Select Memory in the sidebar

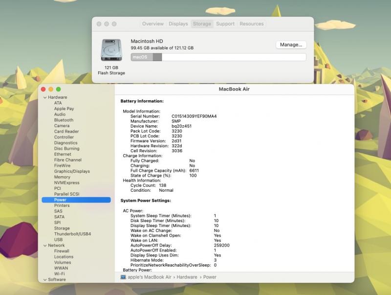(62, 177)
